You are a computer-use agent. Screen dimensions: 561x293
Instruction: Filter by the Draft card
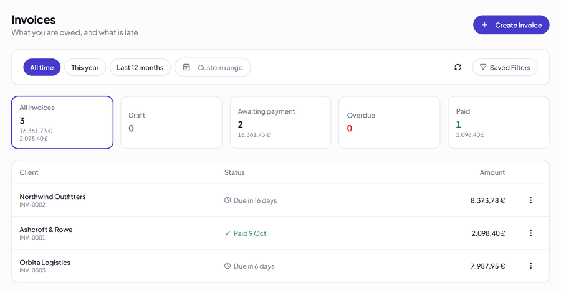point(171,123)
